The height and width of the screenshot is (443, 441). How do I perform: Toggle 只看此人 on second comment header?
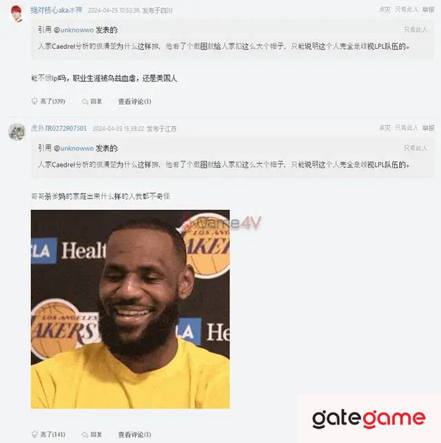coord(407,128)
